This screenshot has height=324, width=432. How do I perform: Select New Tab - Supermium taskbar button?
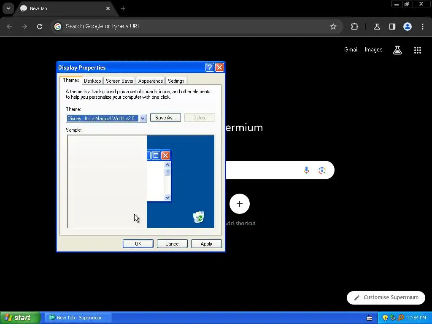[x=78, y=318]
